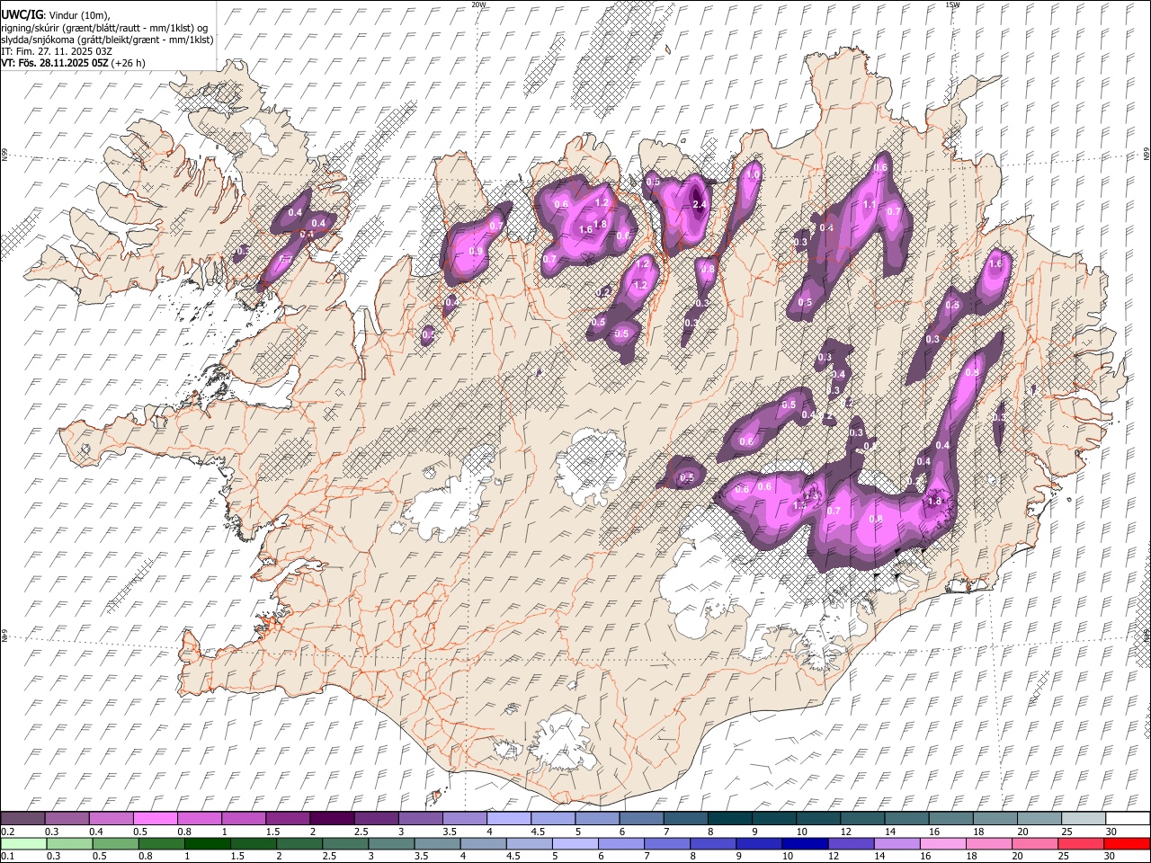1151x863 pixels.
Task: Click the '15W' longitude label
Action: click(952, 4)
